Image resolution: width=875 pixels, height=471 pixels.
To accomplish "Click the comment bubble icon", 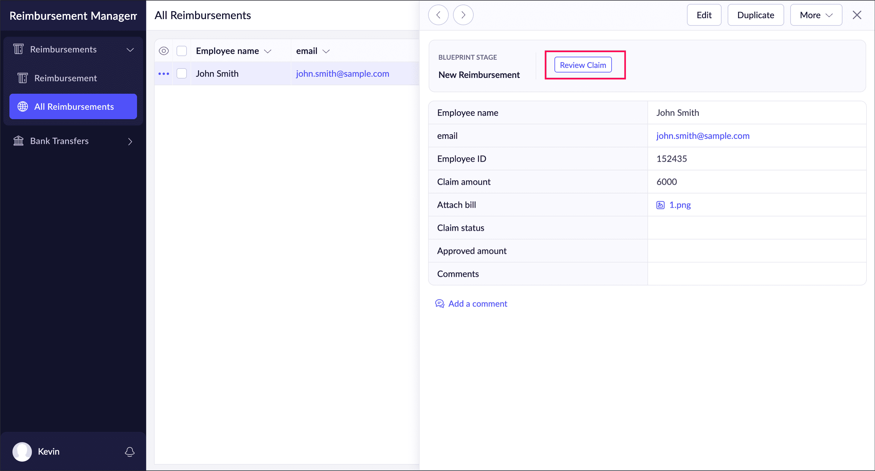I will pos(440,304).
